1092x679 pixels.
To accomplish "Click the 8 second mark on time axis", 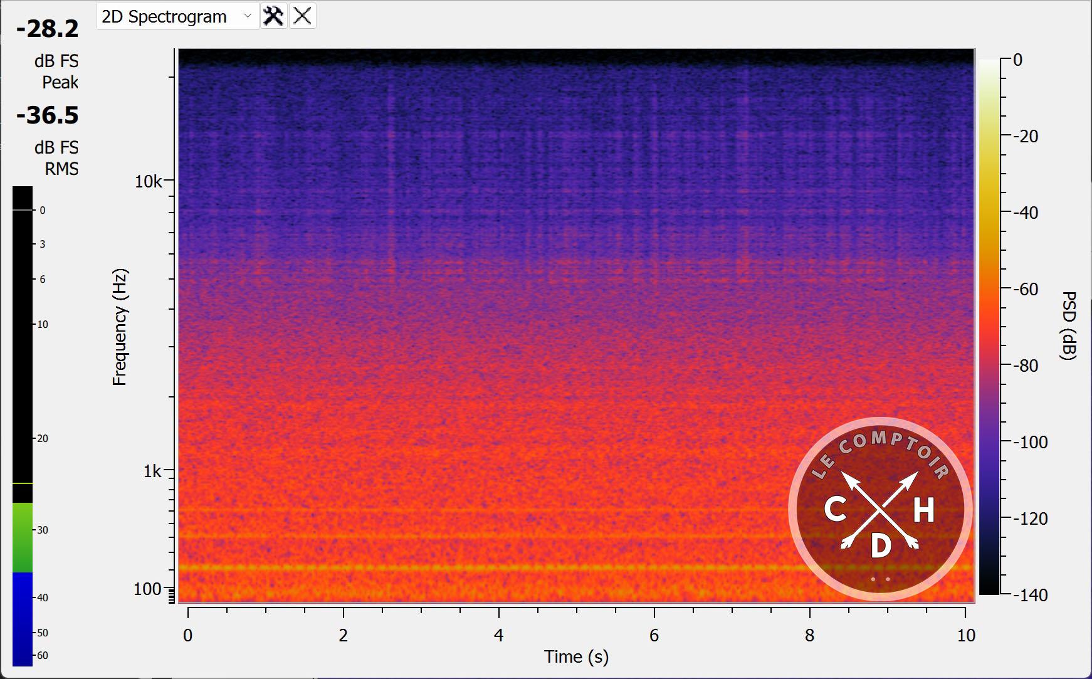I will tap(809, 635).
